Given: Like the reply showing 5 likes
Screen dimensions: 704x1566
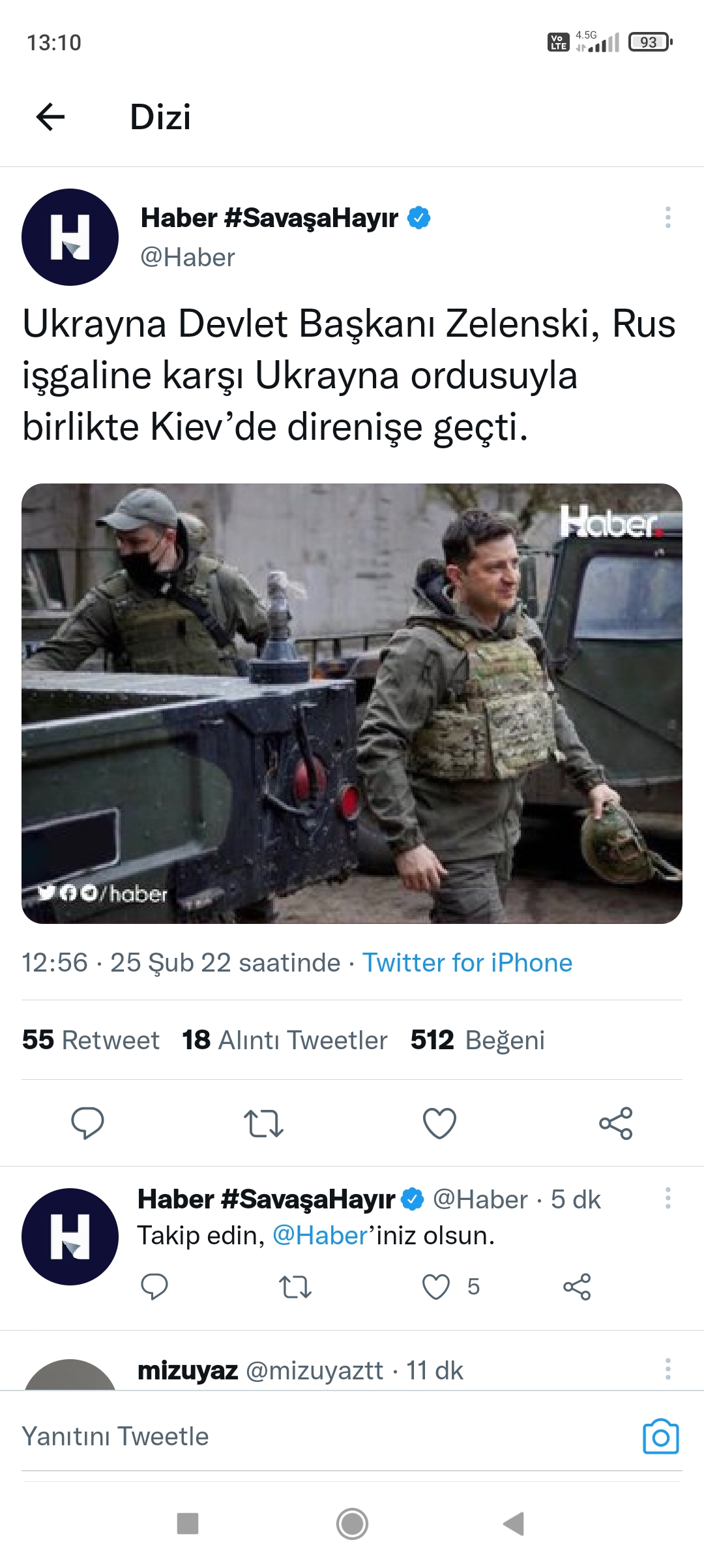Looking at the screenshot, I should tap(436, 1287).
